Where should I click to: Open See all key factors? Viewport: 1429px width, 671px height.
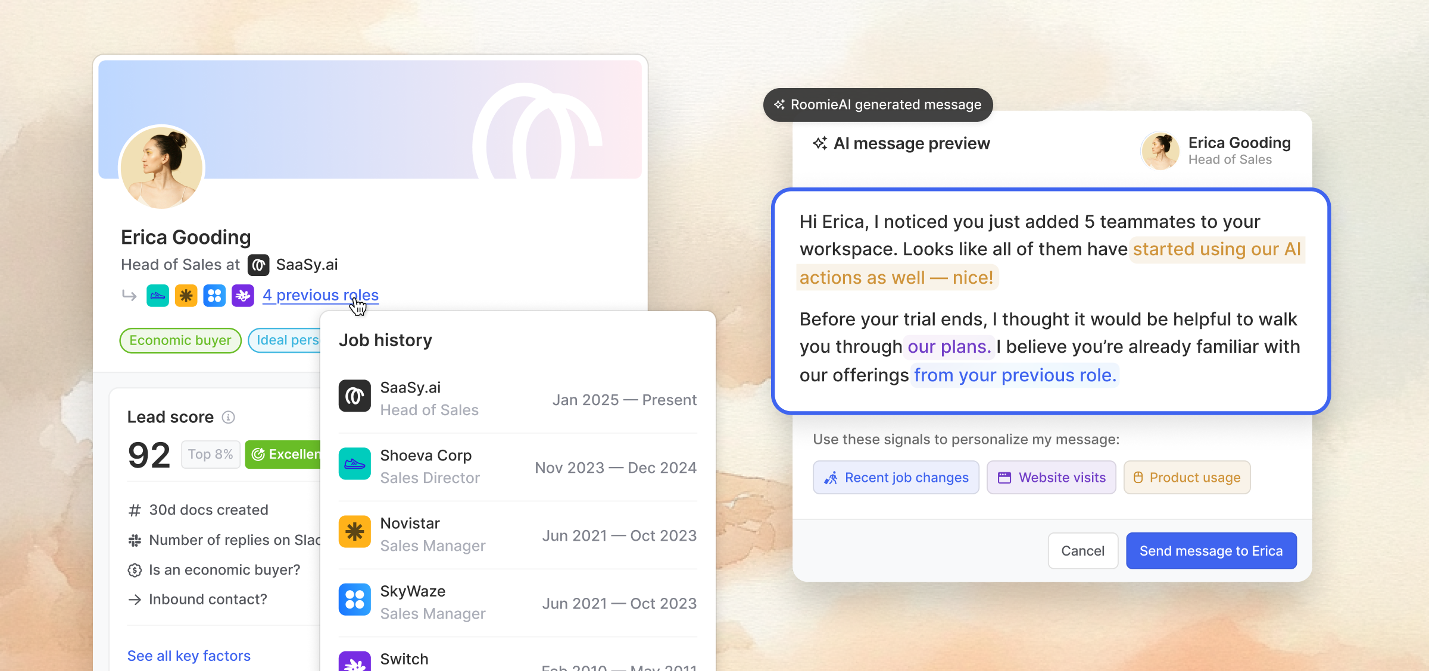point(189,656)
